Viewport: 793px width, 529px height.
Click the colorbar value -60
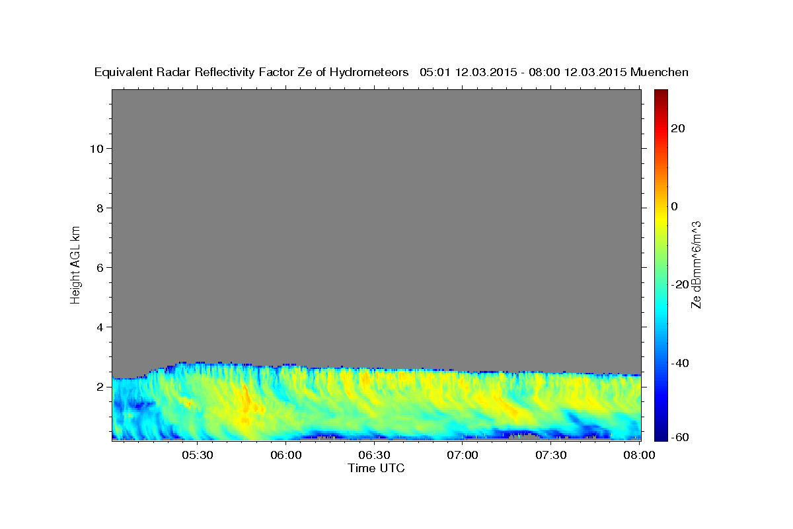pos(679,437)
